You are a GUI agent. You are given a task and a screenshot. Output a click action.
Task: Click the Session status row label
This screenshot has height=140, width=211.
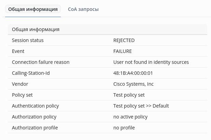28,40
